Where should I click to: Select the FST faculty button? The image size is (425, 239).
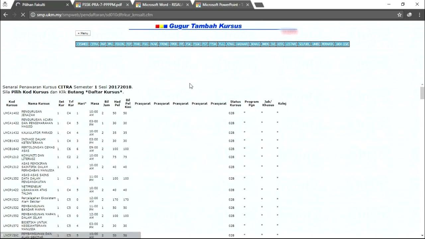coord(205,44)
